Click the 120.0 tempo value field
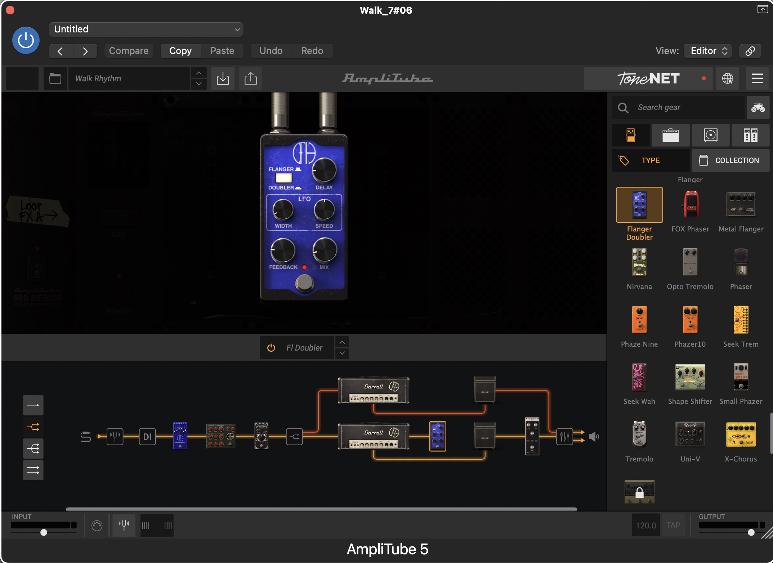This screenshot has height=563, width=773. (646, 525)
